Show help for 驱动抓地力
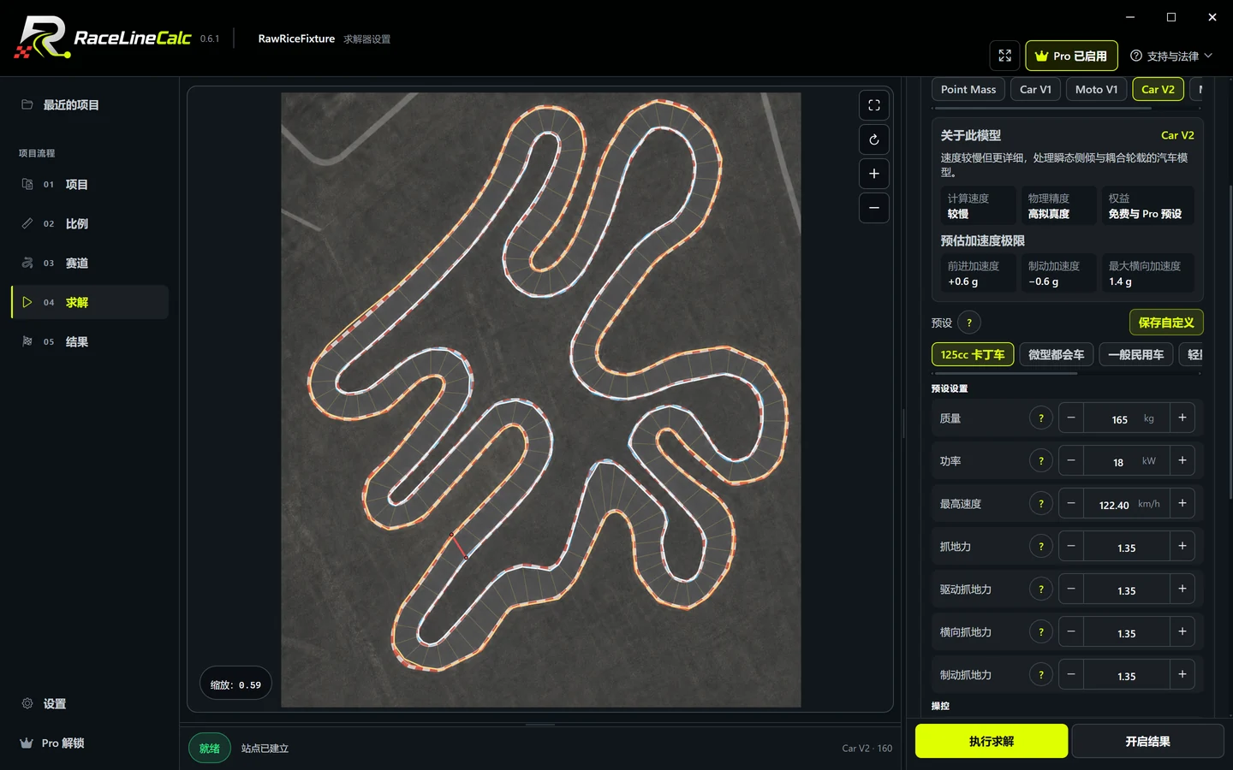1233x770 pixels. pos(1041,589)
